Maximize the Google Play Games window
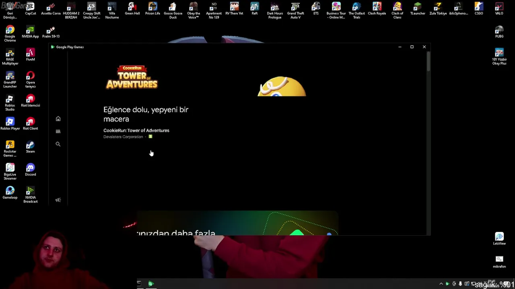 (x=412, y=47)
